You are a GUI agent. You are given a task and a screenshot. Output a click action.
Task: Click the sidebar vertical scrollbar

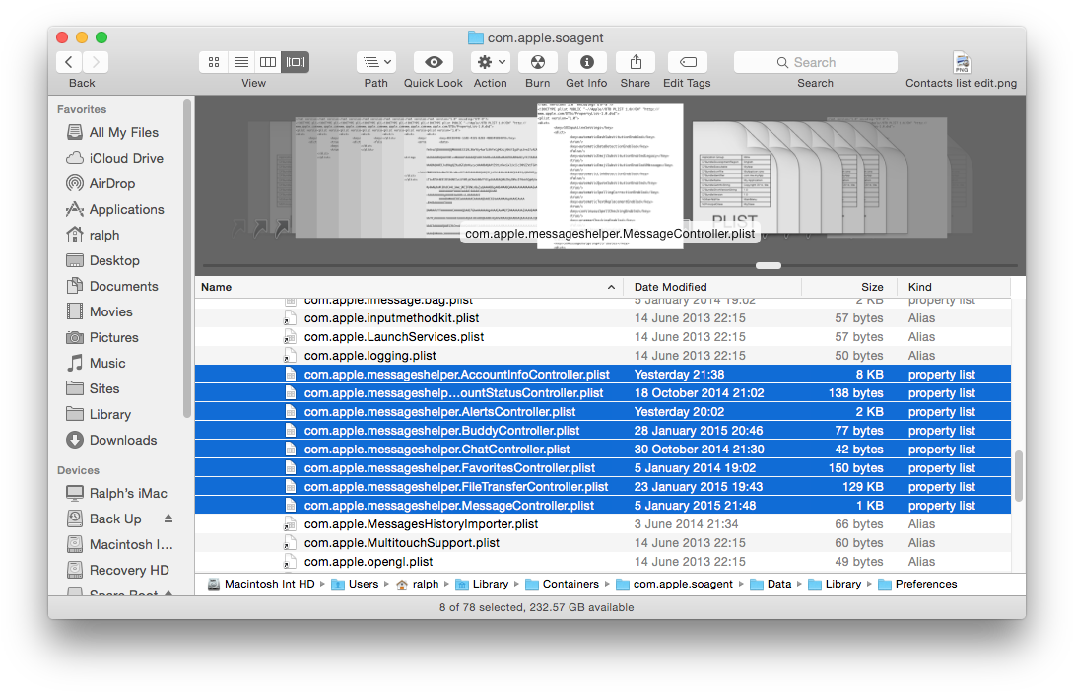(x=187, y=258)
